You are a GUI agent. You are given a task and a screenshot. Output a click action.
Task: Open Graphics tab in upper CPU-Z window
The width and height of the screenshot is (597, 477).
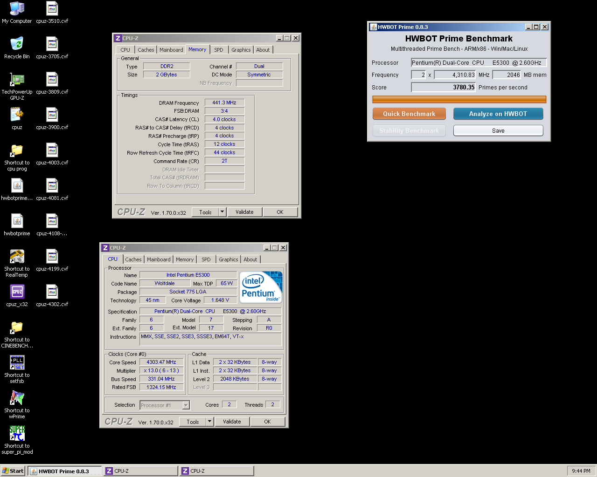(x=241, y=50)
